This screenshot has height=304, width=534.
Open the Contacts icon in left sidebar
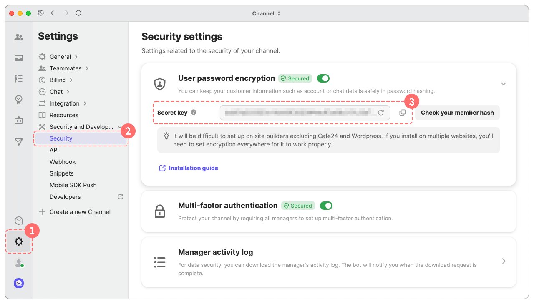click(x=19, y=37)
